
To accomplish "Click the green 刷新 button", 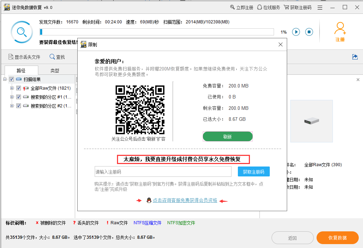I will [x=228, y=136].
